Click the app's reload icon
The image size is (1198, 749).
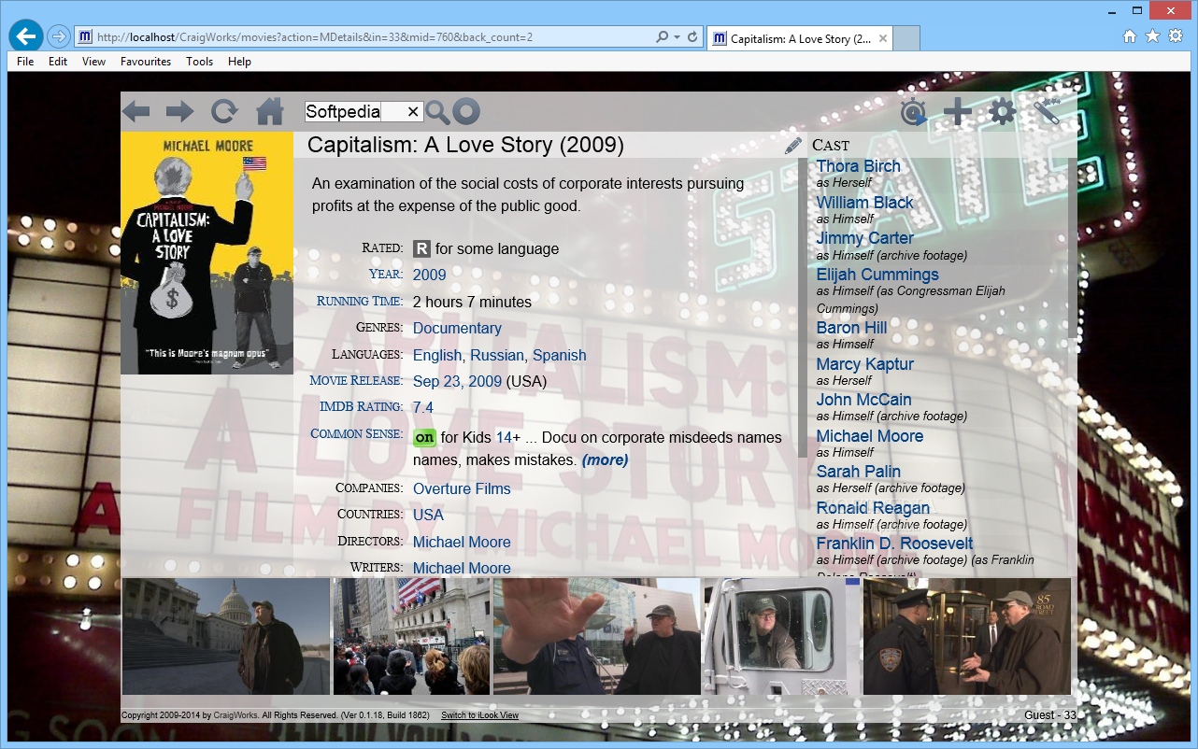pos(224,112)
